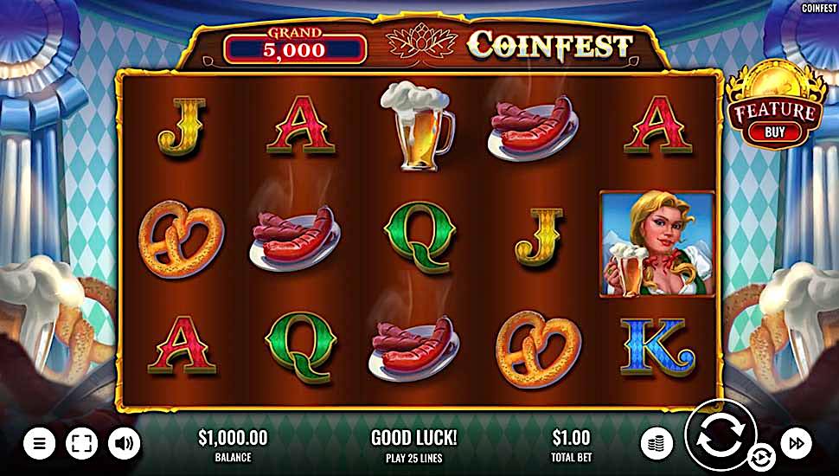
Task: Click the yellow J in top-left
Action: tap(183, 127)
